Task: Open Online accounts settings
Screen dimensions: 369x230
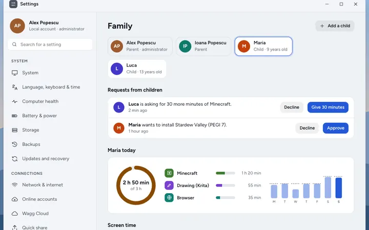Action: [50, 199]
